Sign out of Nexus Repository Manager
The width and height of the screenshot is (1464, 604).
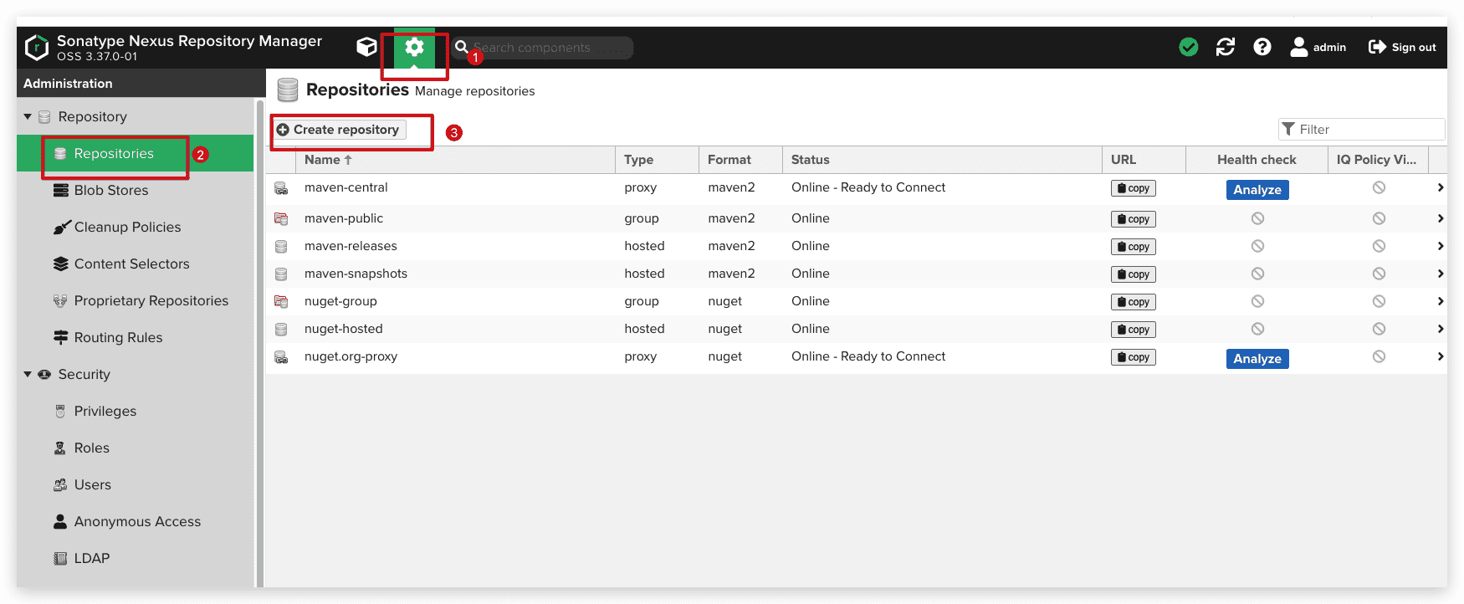[x=1402, y=48]
